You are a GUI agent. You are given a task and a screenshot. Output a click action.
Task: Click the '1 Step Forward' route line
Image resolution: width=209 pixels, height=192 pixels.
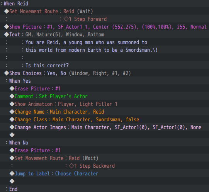tap(104, 19)
